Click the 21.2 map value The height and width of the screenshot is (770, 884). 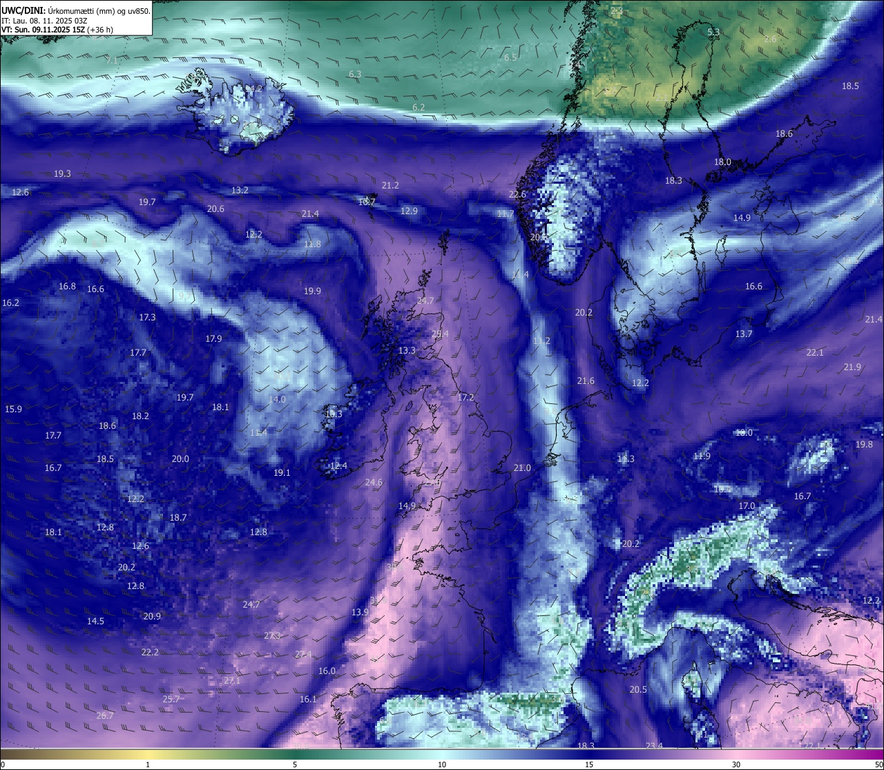coord(390,186)
